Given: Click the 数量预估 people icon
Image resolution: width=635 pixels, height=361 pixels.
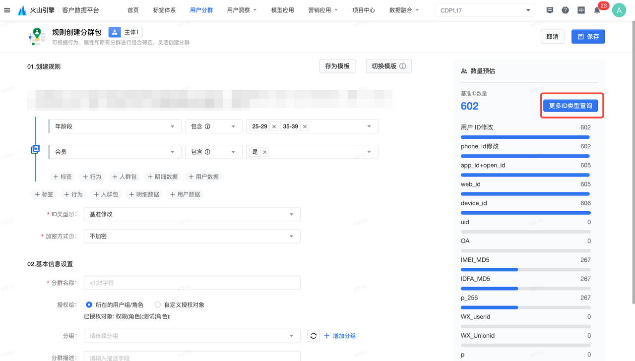Looking at the screenshot, I should coord(464,71).
